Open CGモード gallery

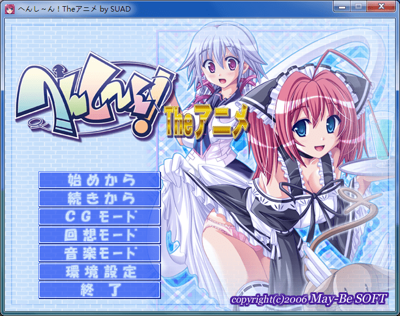[99, 217]
